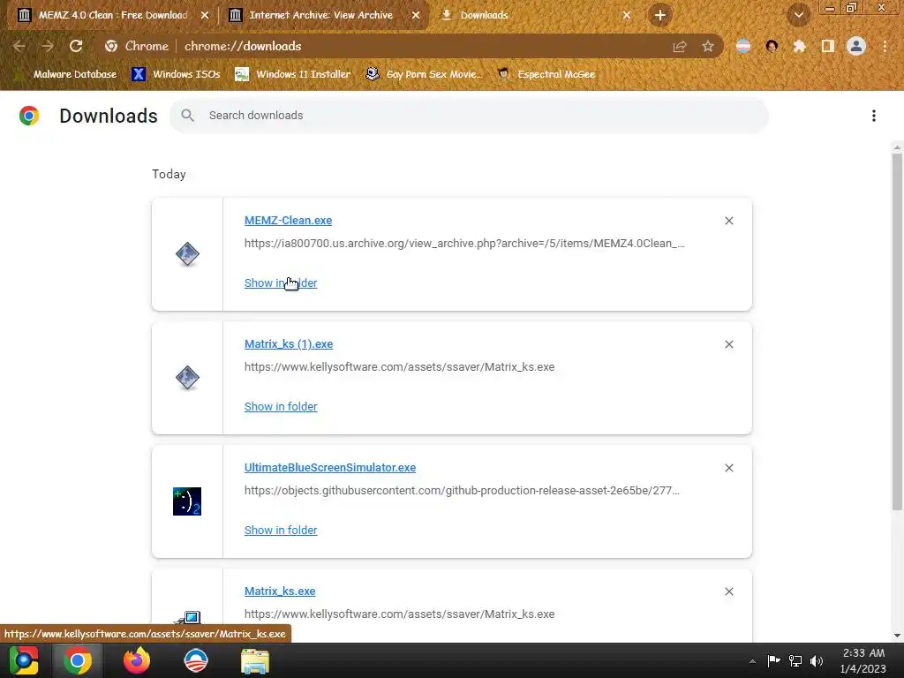Bookmark this page with the star icon
The image size is (904, 678).
point(708,46)
